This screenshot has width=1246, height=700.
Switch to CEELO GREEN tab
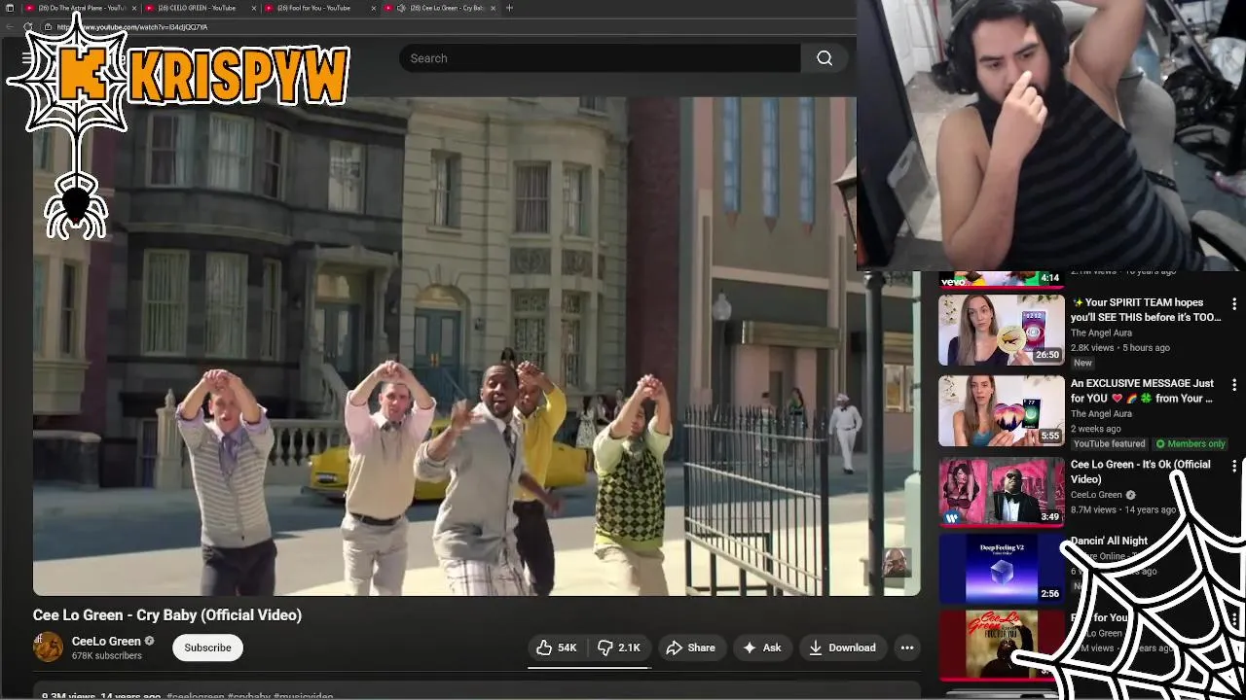[x=200, y=8]
